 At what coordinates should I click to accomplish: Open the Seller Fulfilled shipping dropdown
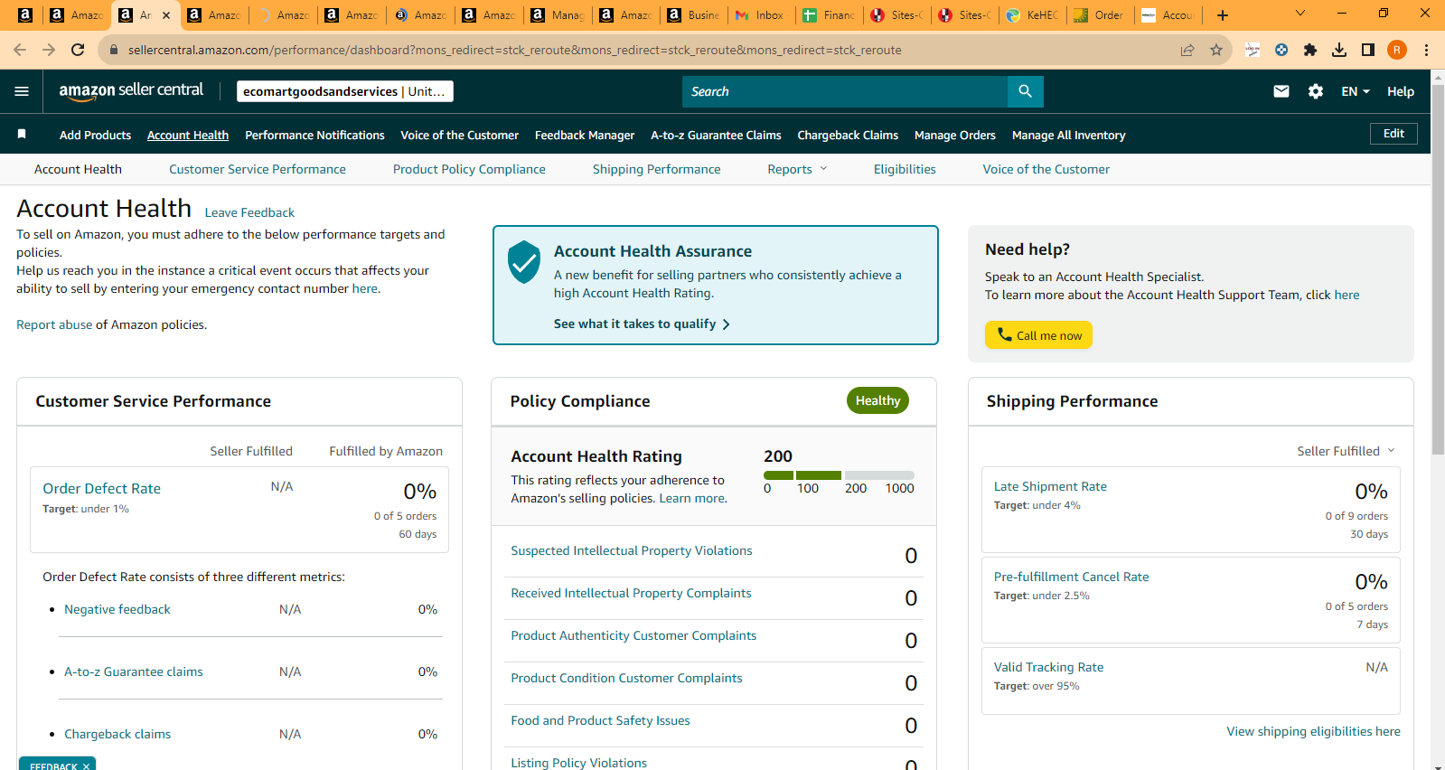(x=1346, y=451)
